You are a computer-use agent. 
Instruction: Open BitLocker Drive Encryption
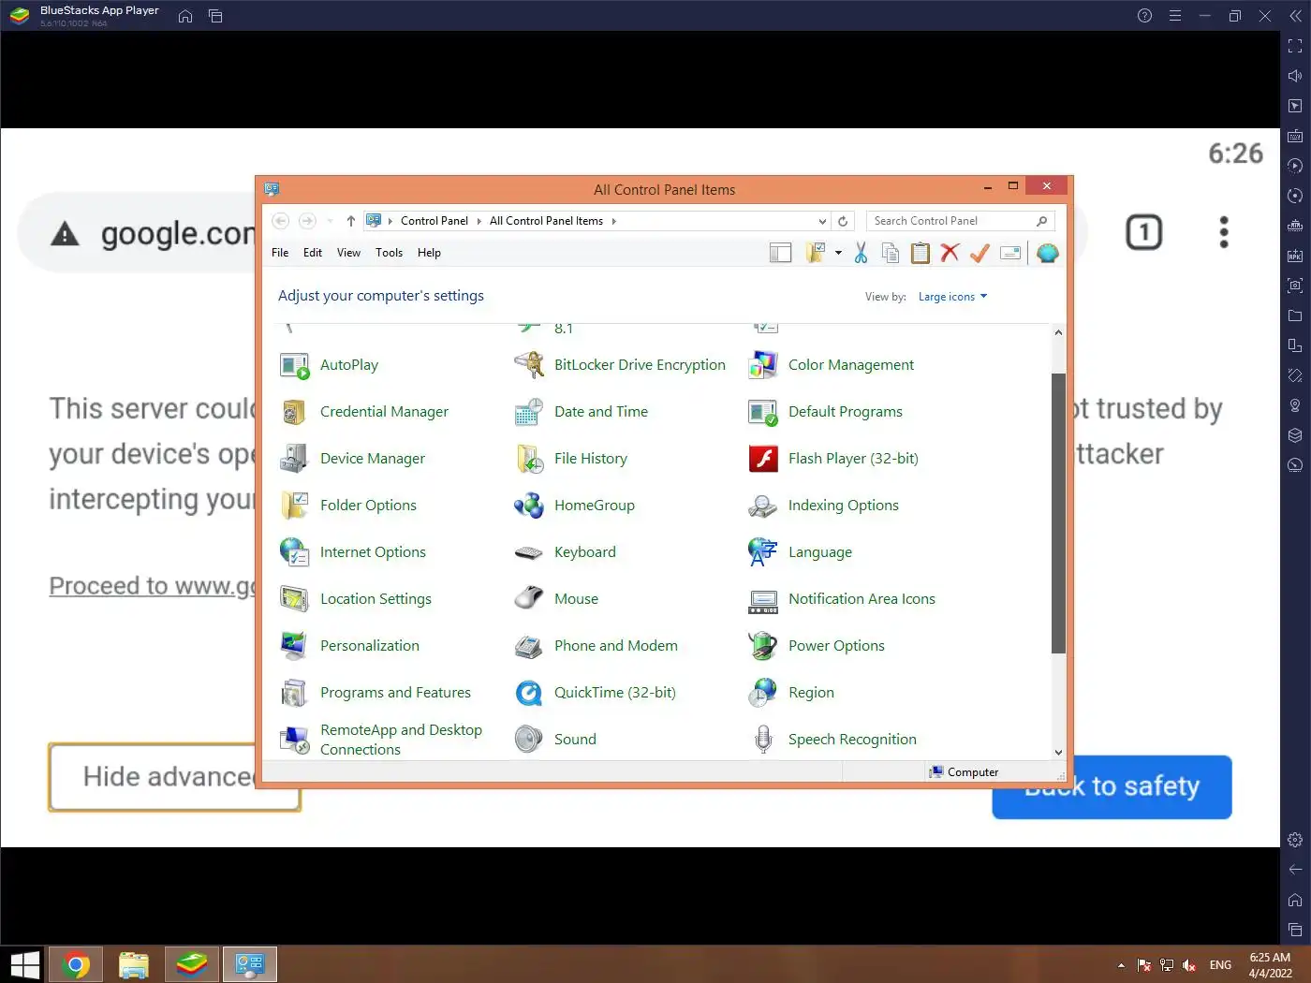coord(620,365)
